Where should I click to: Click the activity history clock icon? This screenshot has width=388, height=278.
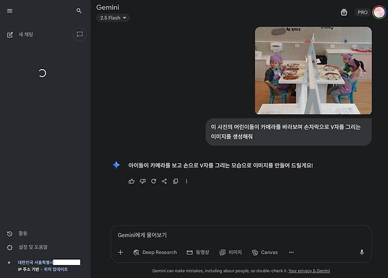tap(9, 234)
